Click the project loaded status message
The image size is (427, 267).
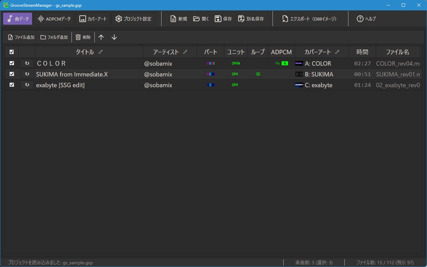[50, 263]
